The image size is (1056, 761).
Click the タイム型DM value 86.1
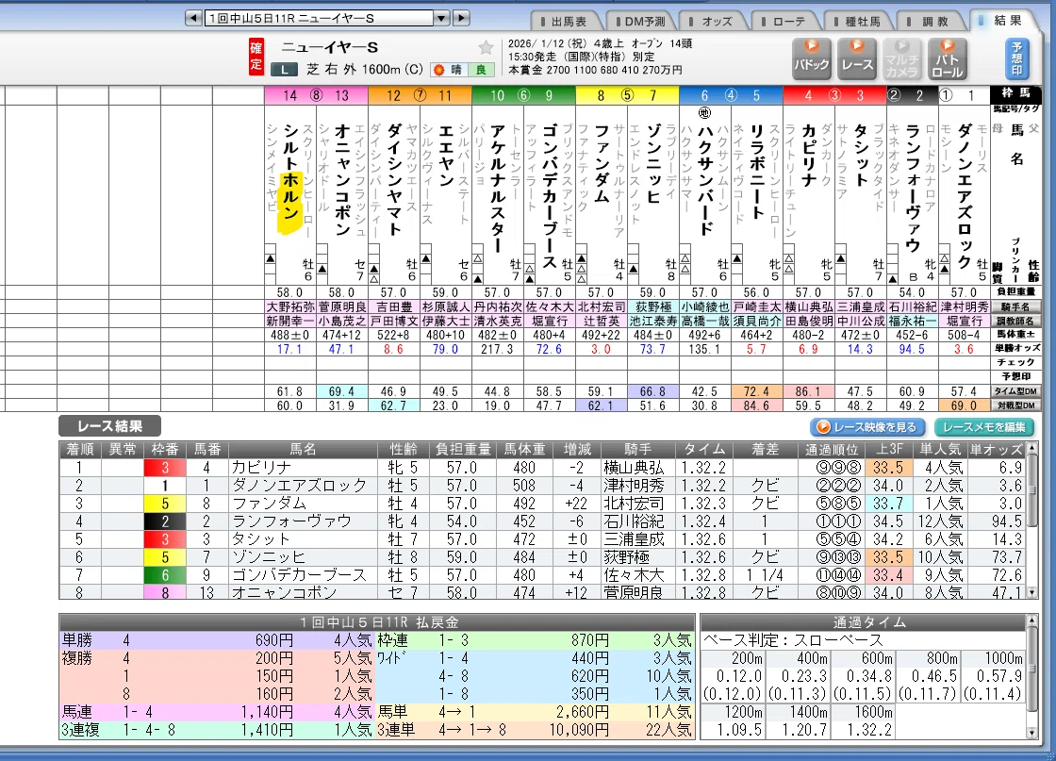click(808, 391)
